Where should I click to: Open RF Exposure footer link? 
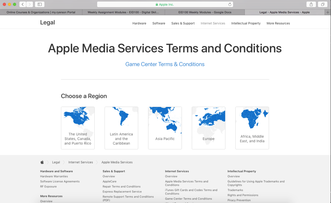pyautogui.click(x=48, y=186)
